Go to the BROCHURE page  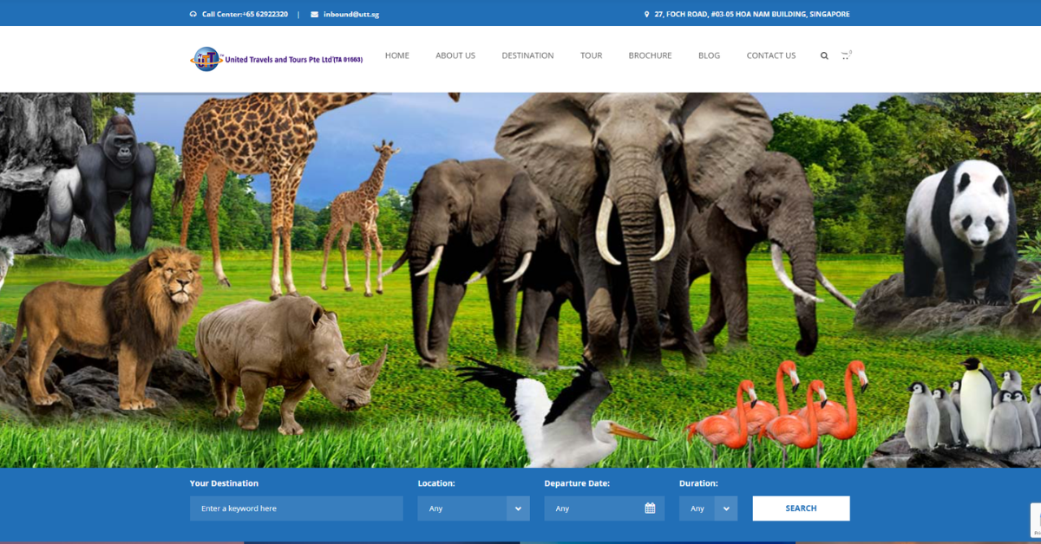click(x=650, y=55)
